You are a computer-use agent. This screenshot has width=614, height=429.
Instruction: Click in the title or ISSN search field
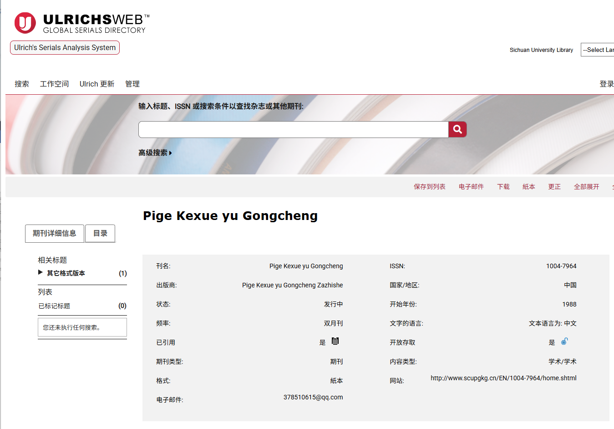(x=293, y=129)
